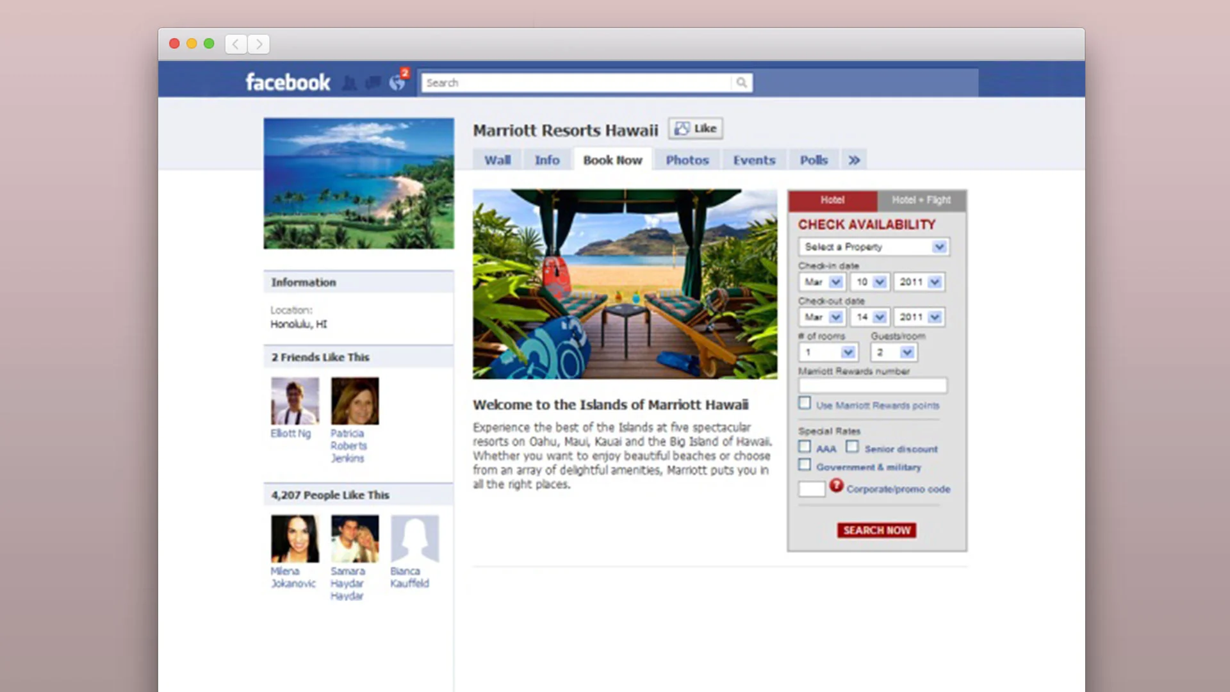This screenshot has width=1230, height=692.
Task: Click inside the Marriott Rewards number field
Action: pyautogui.click(x=872, y=385)
